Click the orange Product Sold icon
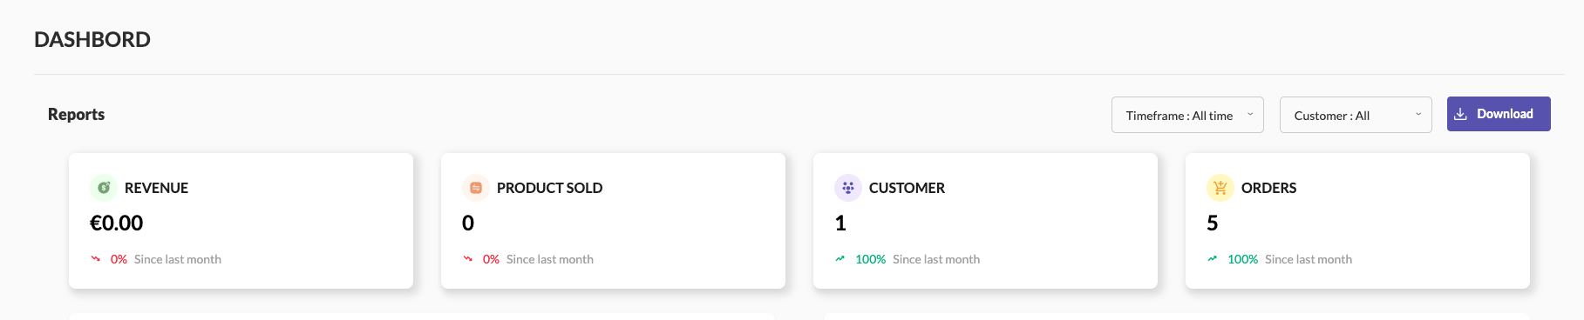1584x320 pixels. point(476,188)
